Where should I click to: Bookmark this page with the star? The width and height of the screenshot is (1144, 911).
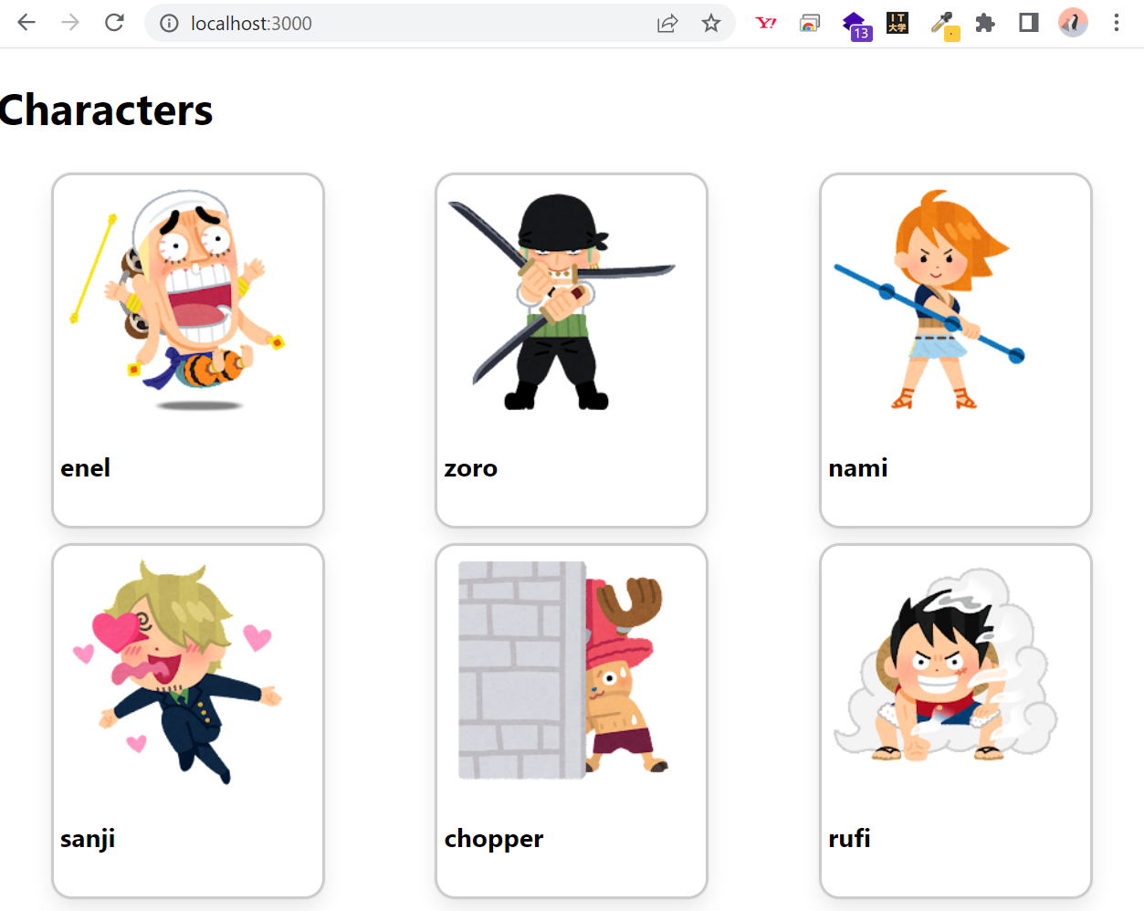pos(711,24)
